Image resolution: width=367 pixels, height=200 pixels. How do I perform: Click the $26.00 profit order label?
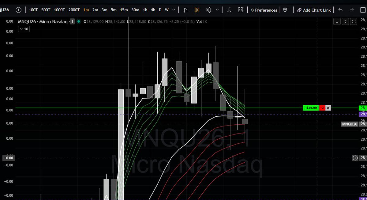click(311, 108)
